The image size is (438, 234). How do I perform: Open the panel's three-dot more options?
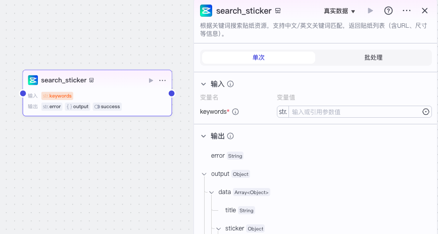click(x=407, y=11)
